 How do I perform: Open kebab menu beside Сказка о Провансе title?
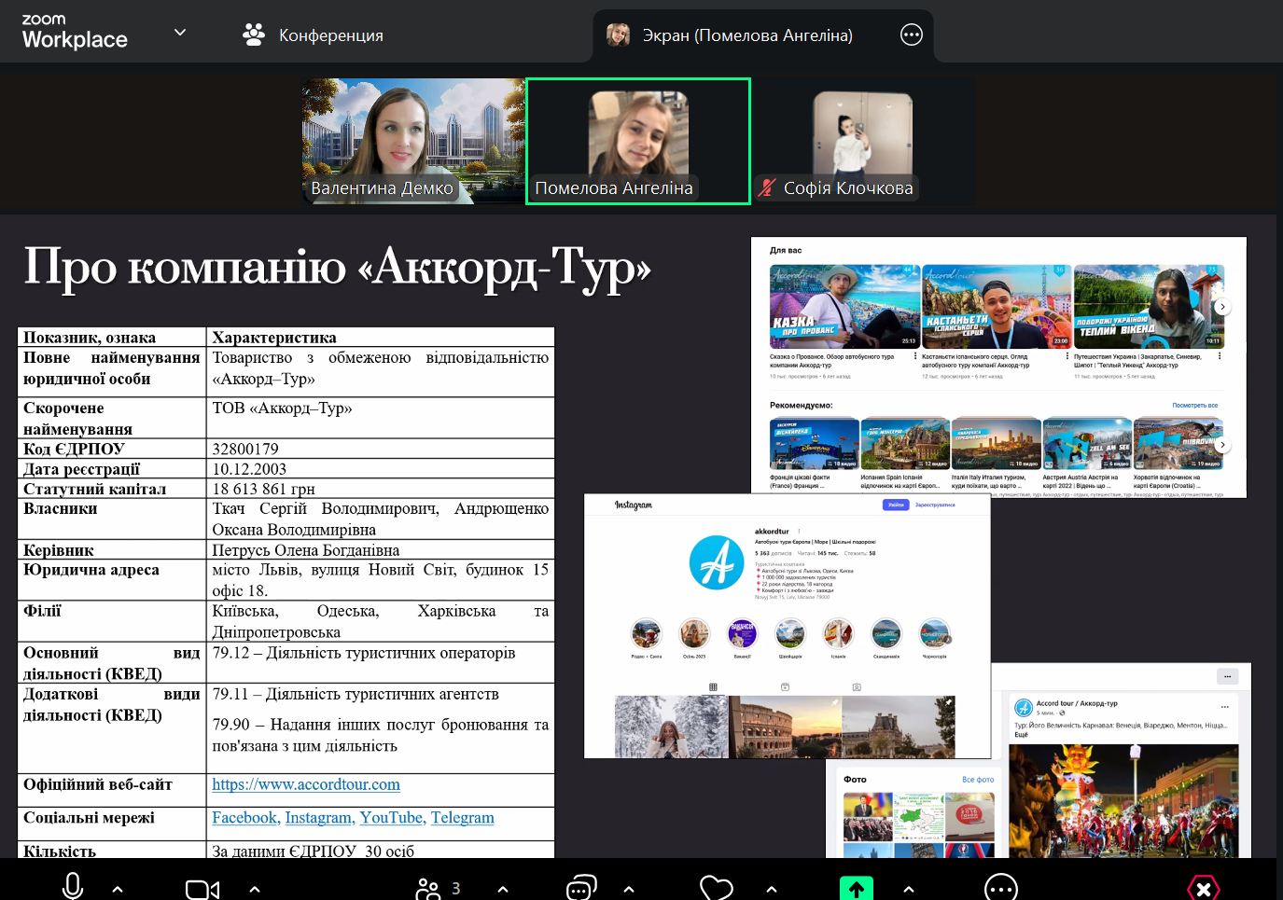[915, 356]
